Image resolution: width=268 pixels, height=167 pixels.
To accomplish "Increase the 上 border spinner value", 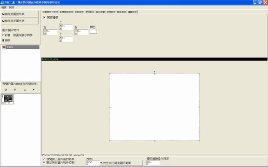I will click(x=60, y=26).
